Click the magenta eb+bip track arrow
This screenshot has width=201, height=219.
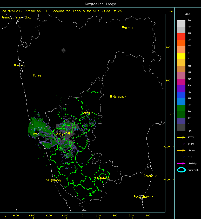[181, 164]
